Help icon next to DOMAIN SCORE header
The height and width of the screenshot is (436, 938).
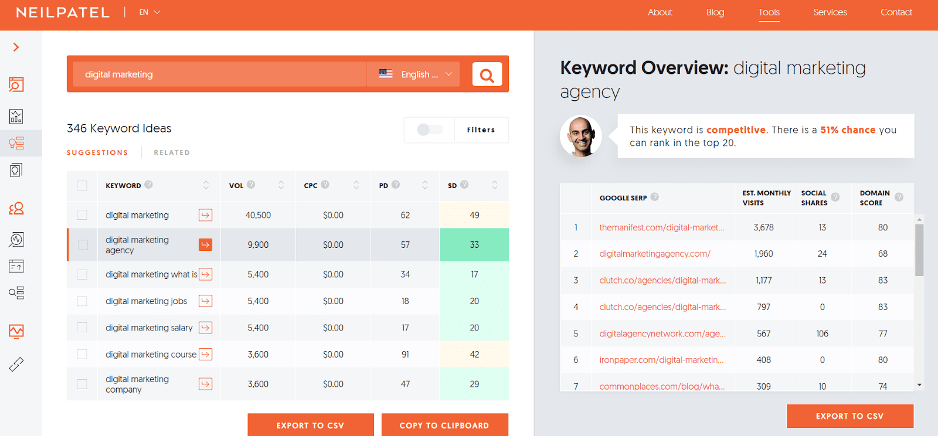899,197
